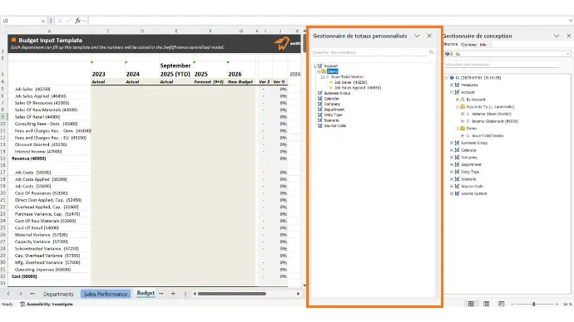Click Measures dimension icon in conception tree
574x322 pixels.
click(x=457, y=85)
